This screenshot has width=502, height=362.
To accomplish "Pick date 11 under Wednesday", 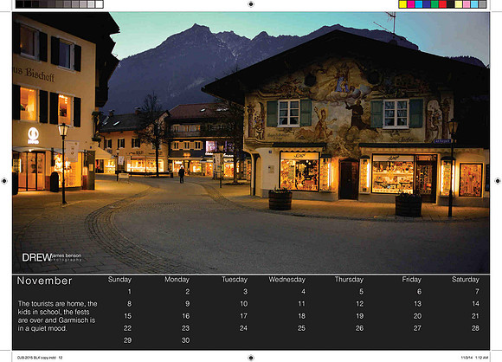I will coord(301,304).
